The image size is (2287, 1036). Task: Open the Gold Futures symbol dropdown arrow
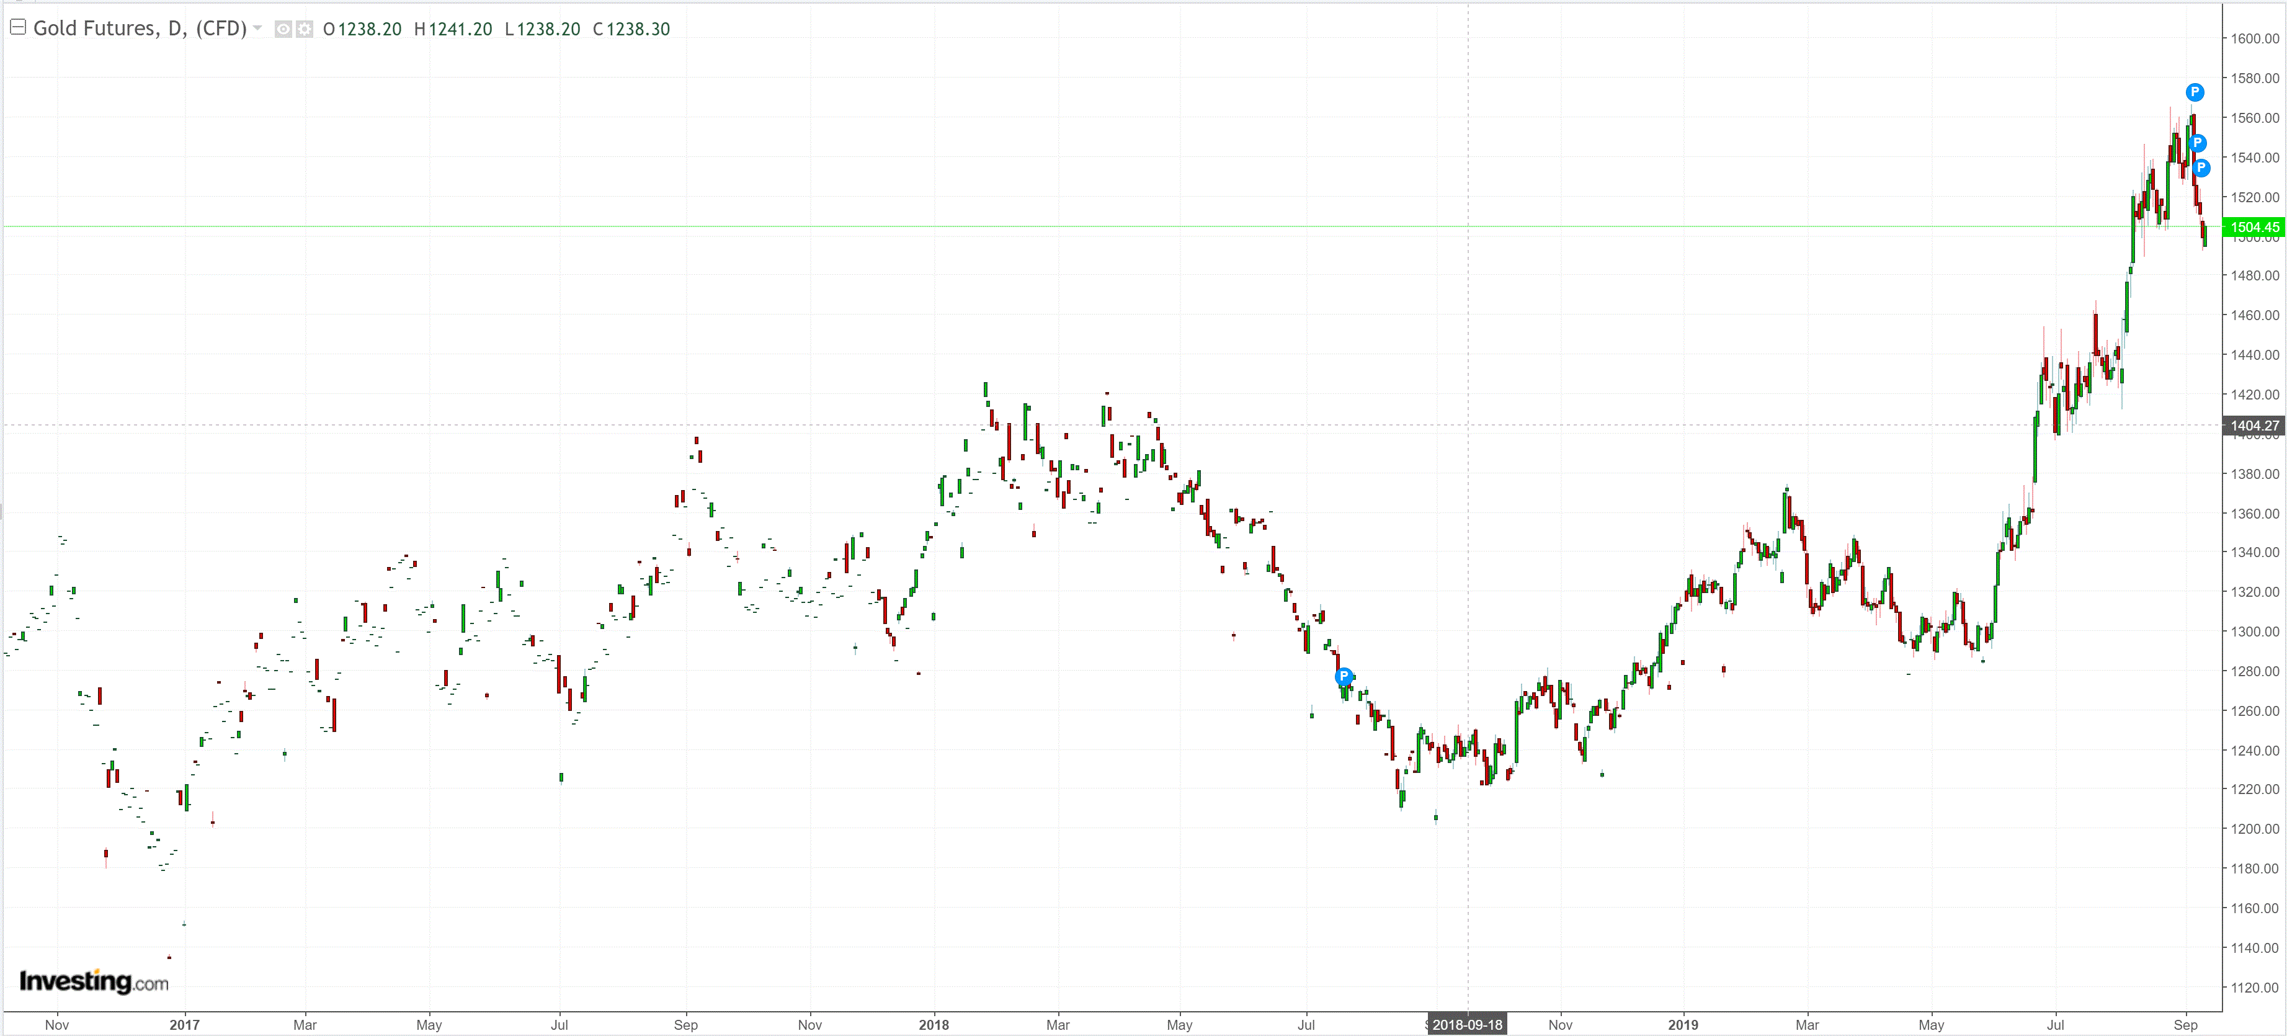coord(257,29)
